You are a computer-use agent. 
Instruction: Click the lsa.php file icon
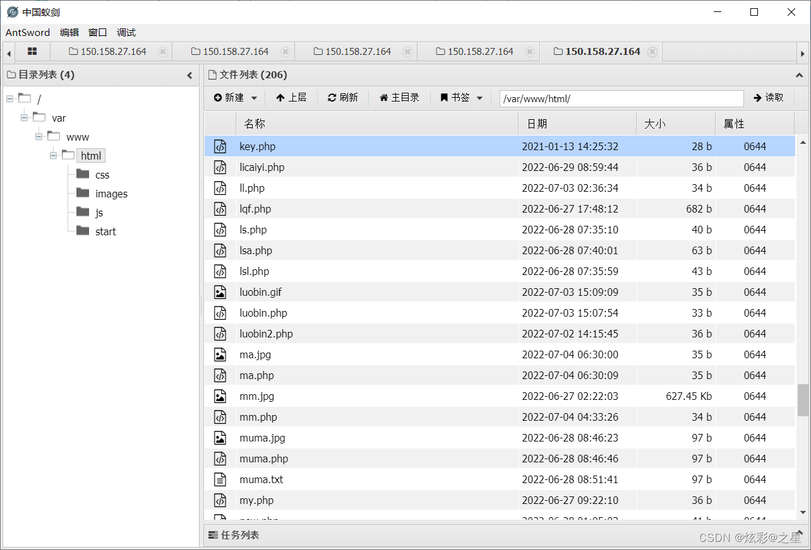click(x=220, y=250)
